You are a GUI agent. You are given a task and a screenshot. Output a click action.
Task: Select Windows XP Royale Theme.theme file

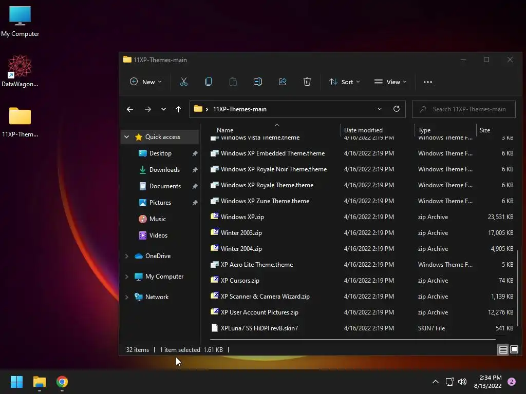click(362, 185)
